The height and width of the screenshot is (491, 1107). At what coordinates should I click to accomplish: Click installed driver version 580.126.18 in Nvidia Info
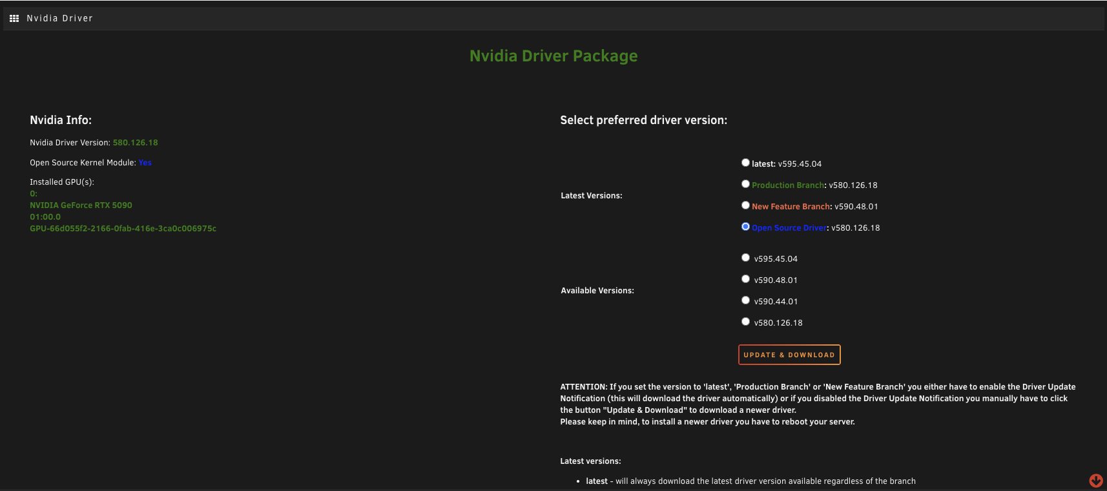tap(135, 143)
